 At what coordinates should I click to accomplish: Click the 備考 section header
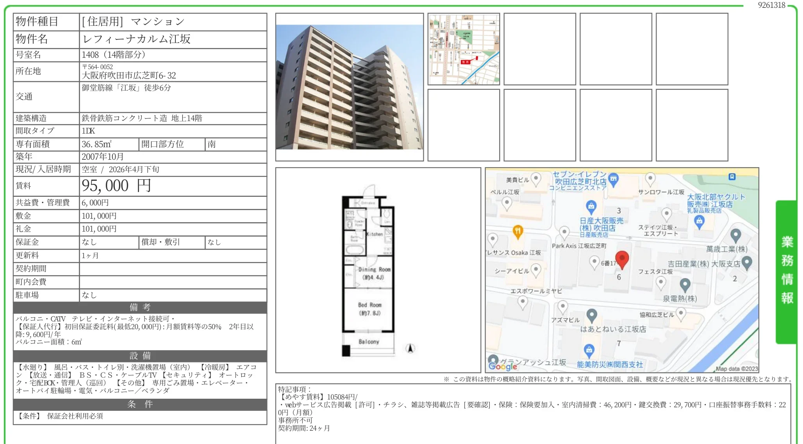click(x=140, y=307)
